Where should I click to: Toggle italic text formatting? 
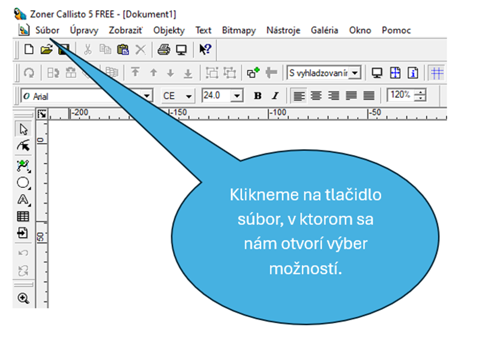point(275,95)
